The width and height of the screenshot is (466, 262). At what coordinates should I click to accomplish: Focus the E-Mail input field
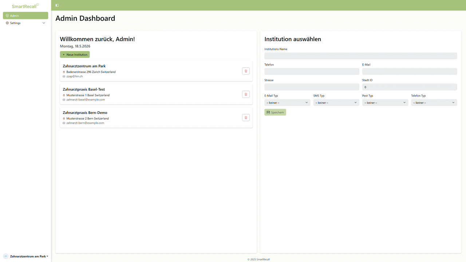click(410, 71)
